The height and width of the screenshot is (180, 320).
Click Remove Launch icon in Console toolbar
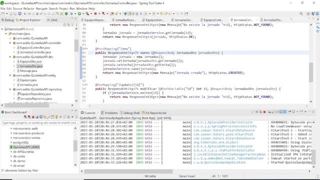[256, 112]
